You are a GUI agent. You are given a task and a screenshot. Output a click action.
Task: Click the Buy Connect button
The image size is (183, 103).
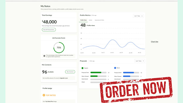tap(70, 72)
